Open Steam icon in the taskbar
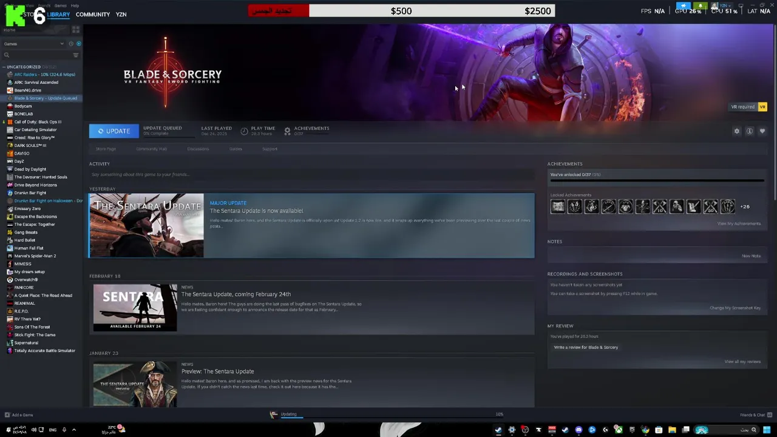 498,430
